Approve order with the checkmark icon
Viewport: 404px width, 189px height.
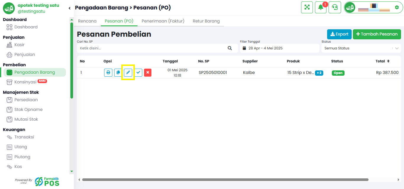[138, 72]
